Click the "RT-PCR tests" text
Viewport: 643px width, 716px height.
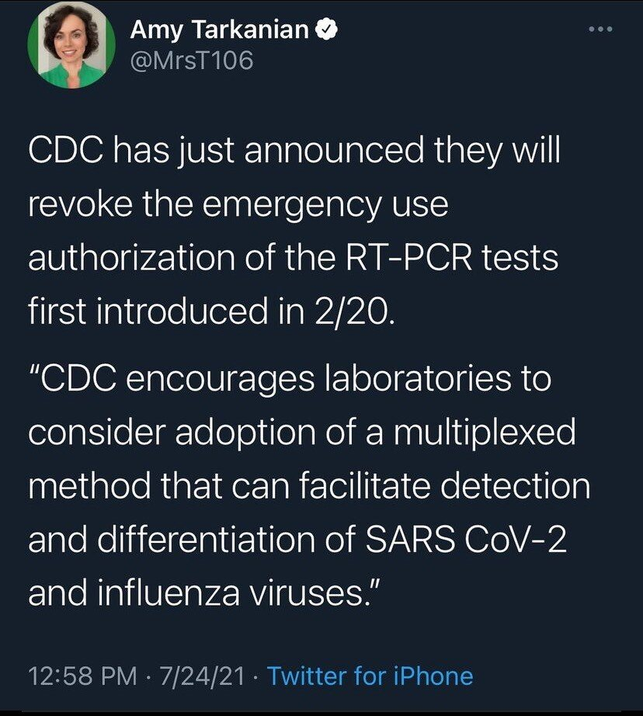pos(457,258)
